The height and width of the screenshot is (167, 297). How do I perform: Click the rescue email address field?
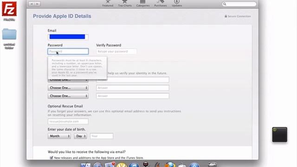pos(68,122)
